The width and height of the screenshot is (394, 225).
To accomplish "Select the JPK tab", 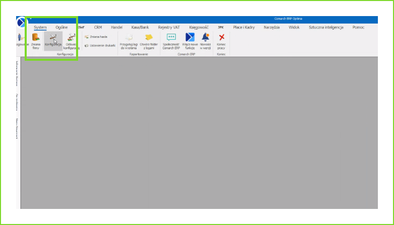I will (221, 27).
